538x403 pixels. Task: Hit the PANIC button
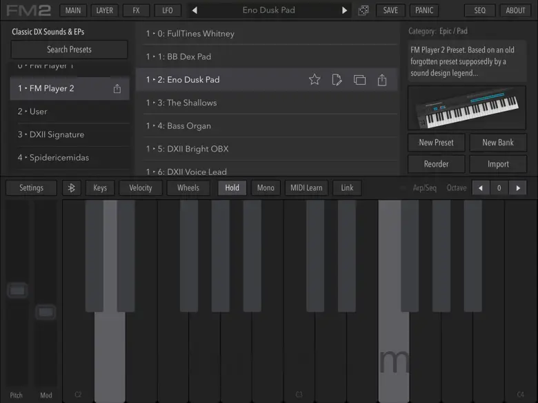click(x=424, y=10)
